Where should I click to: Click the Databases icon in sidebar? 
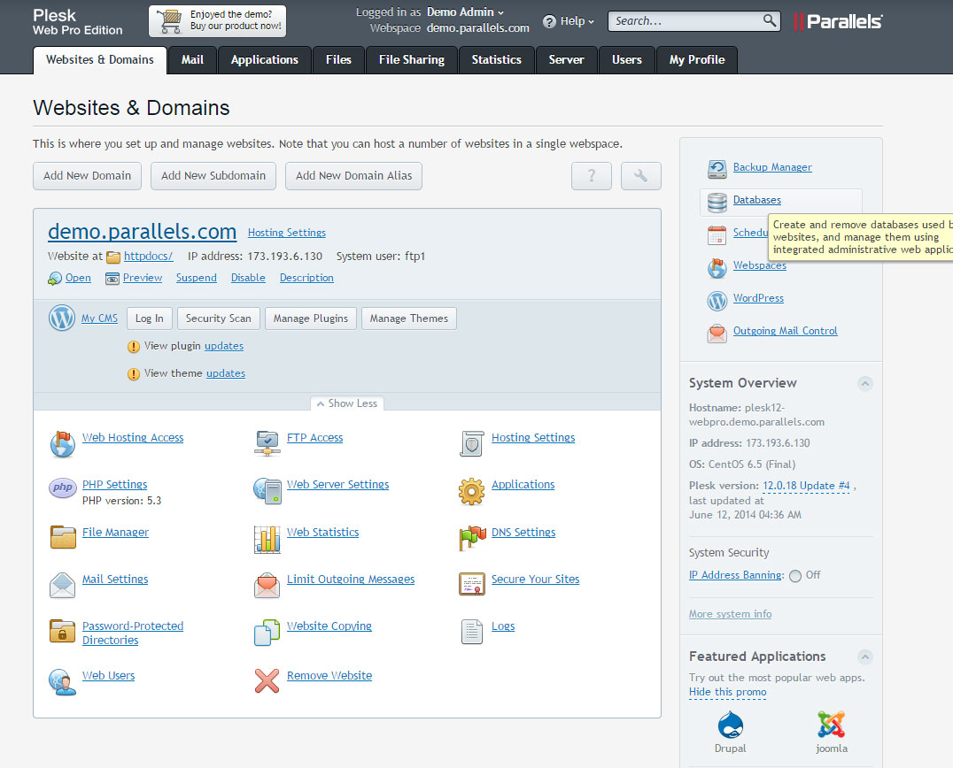click(x=717, y=202)
